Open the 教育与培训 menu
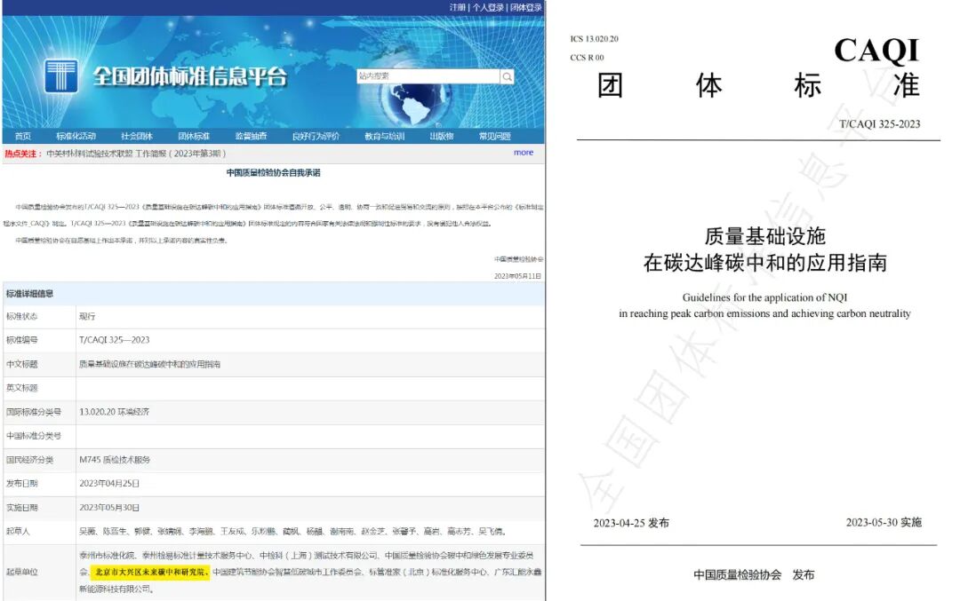This screenshot has width=960, height=601. pyautogui.click(x=383, y=136)
